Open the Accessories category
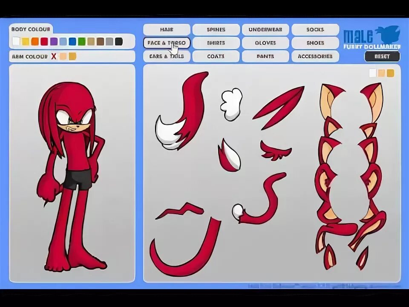This screenshot has width=409, height=307. tap(315, 56)
